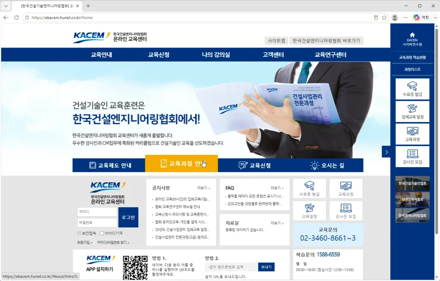
Task: Open 강사진 모집 icon in right sidebar
Action: (412, 156)
